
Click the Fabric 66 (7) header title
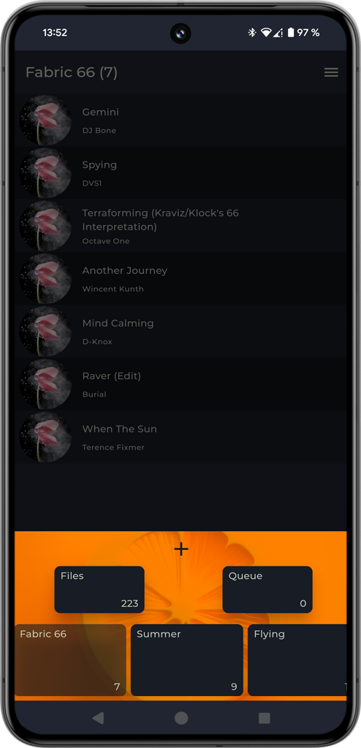point(72,72)
